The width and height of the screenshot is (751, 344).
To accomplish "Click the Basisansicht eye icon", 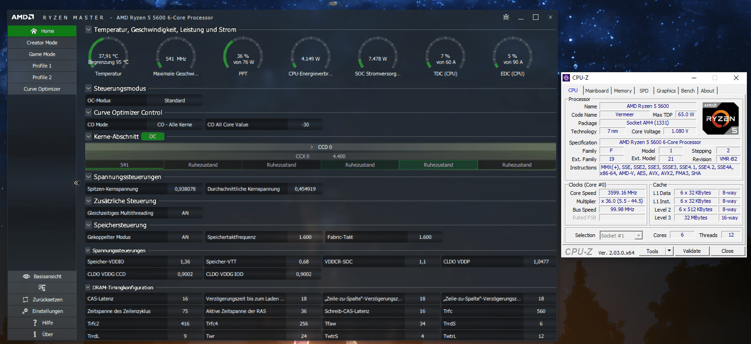I will [26, 276].
